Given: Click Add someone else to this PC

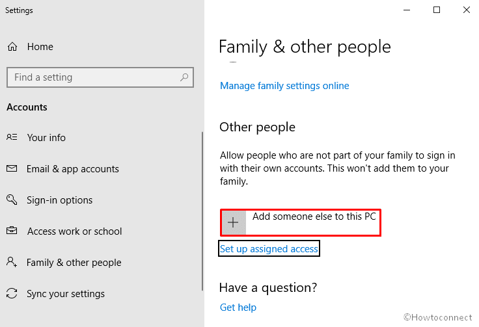Looking at the screenshot, I should pos(314,216).
